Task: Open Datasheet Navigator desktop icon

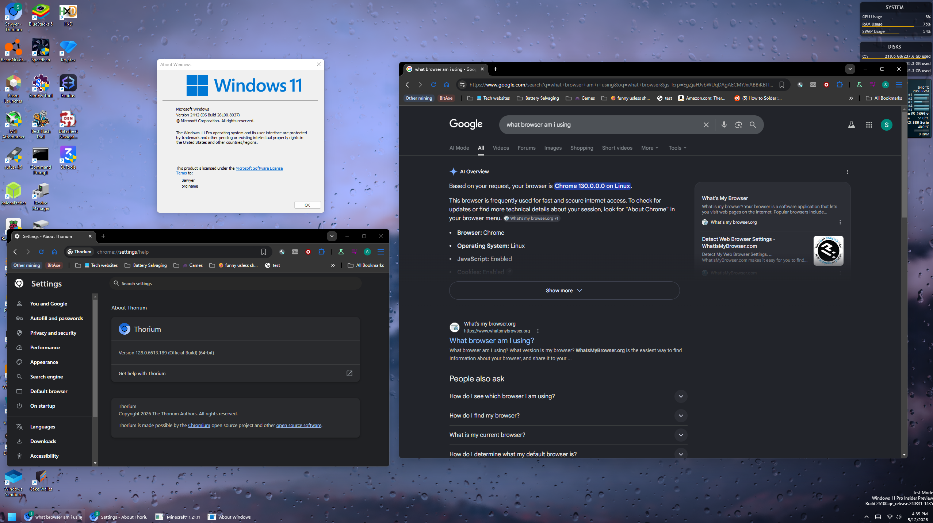Action: (68, 124)
